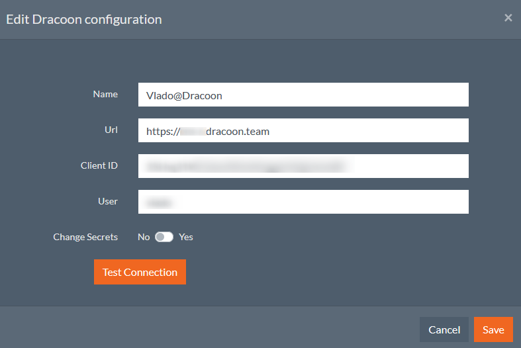Click the Test Connection button
Viewport: 521px width, 348px height.
tap(140, 272)
